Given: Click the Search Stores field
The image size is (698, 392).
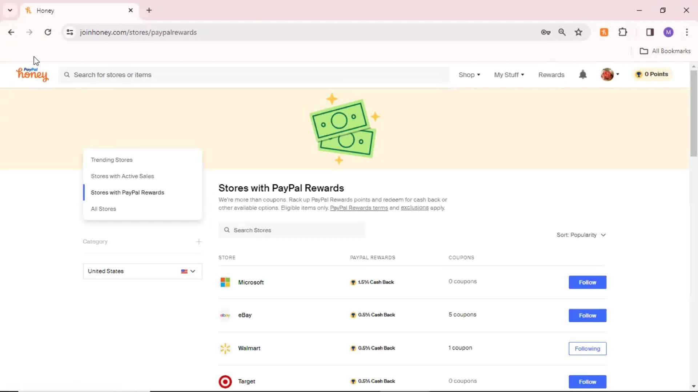Looking at the screenshot, I should tap(292, 230).
